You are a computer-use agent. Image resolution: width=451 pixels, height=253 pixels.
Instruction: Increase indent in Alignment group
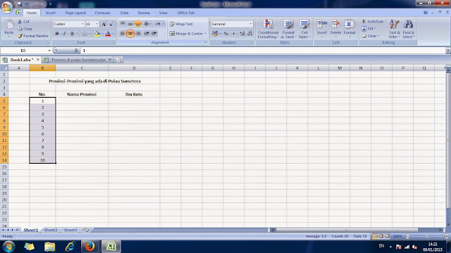[x=154, y=34]
